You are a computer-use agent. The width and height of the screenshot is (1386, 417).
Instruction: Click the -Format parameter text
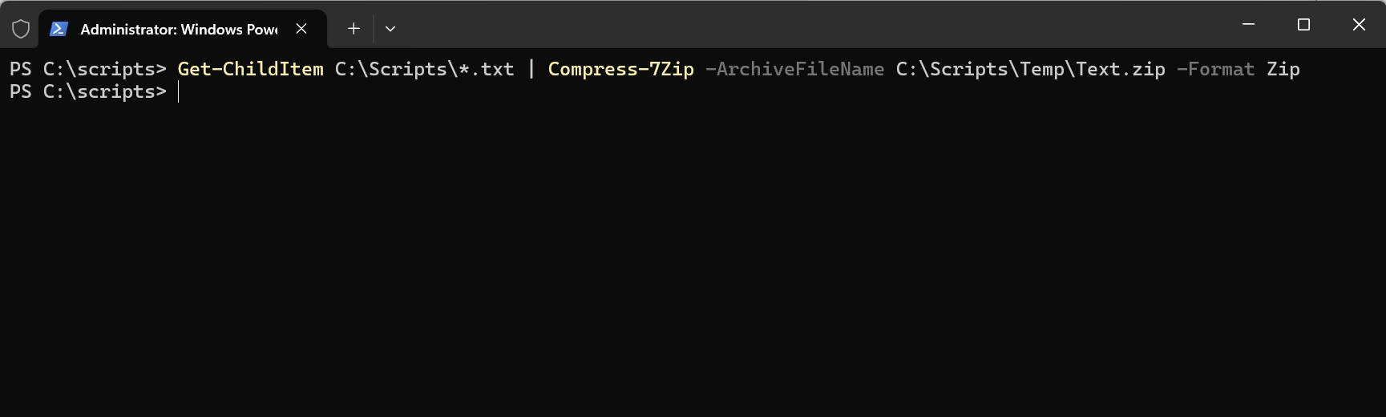[1215, 69]
